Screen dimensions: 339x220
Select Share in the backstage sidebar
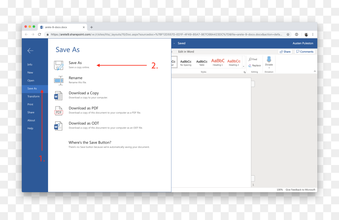(31, 112)
